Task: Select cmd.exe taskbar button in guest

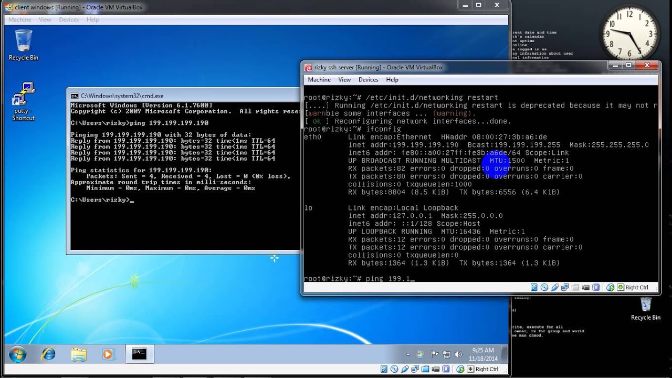Action: [x=140, y=354]
